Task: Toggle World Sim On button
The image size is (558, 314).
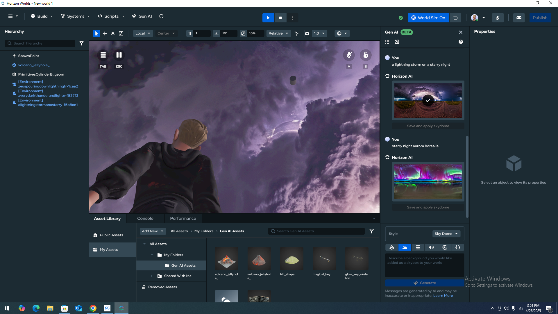Action: (428, 18)
